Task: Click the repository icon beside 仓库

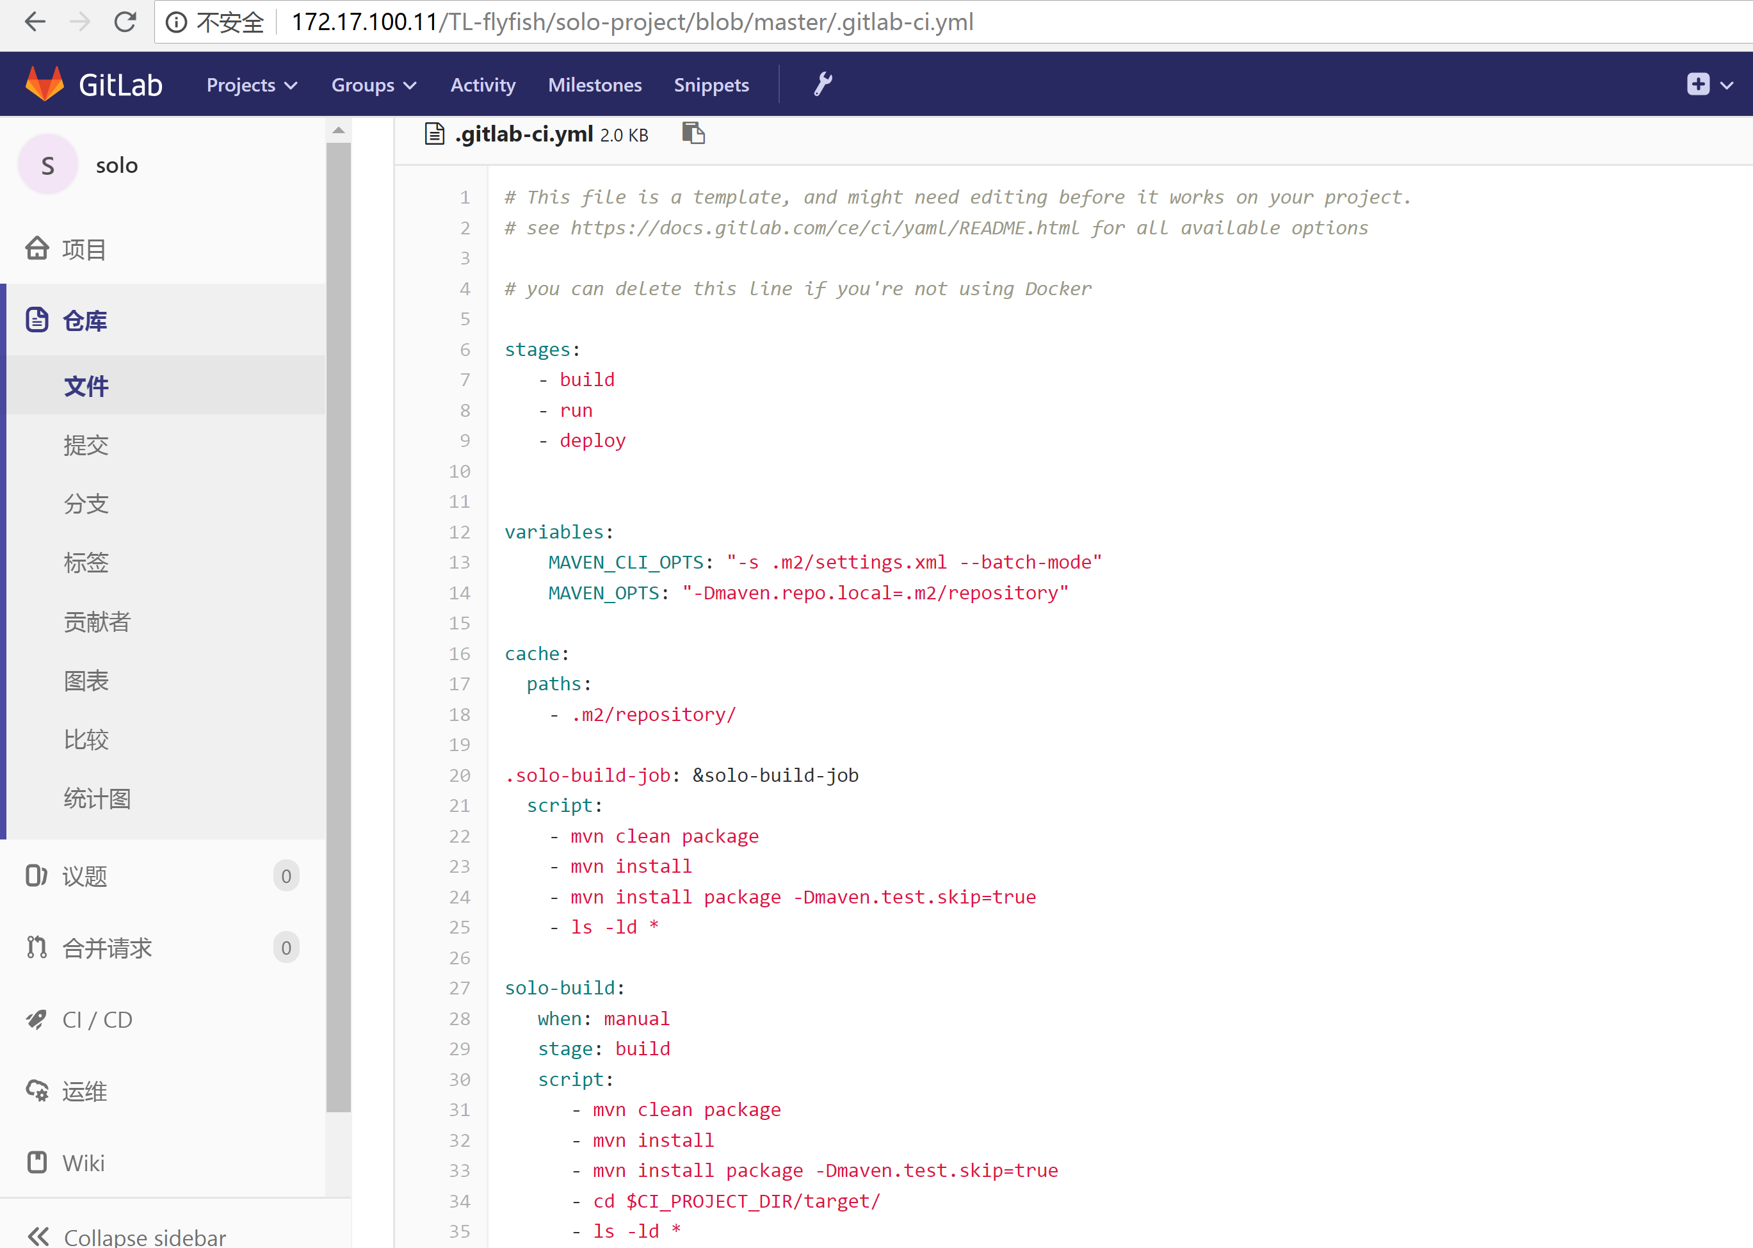Action: click(x=37, y=320)
